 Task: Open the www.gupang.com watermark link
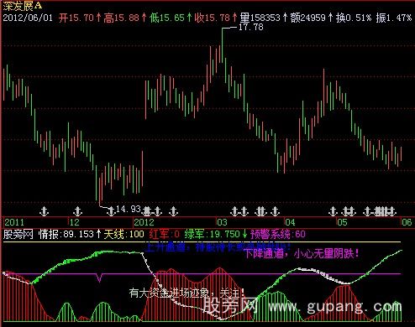click(335, 307)
